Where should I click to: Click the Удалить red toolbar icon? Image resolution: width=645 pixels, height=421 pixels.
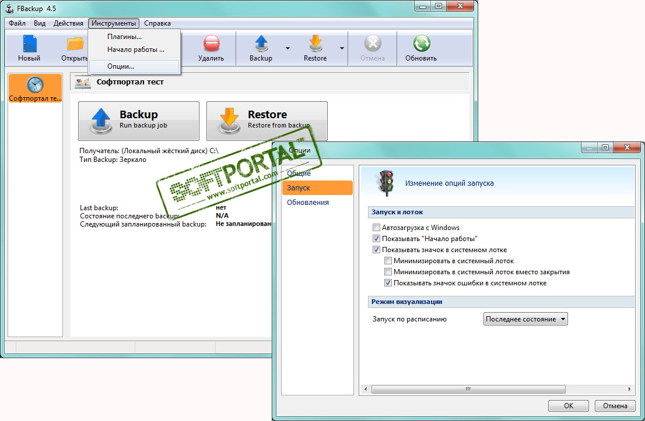pyautogui.click(x=212, y=43)
